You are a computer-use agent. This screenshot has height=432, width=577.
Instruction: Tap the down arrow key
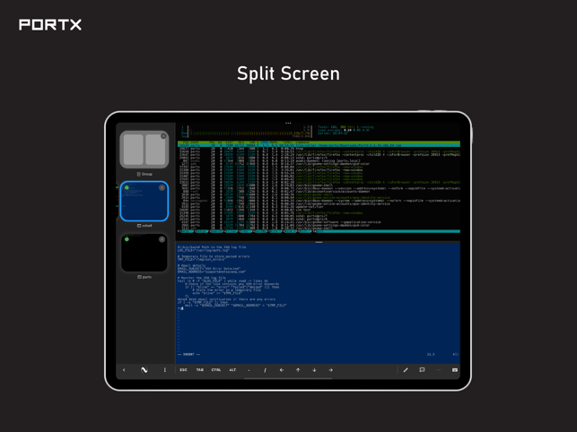coord(314,370)
